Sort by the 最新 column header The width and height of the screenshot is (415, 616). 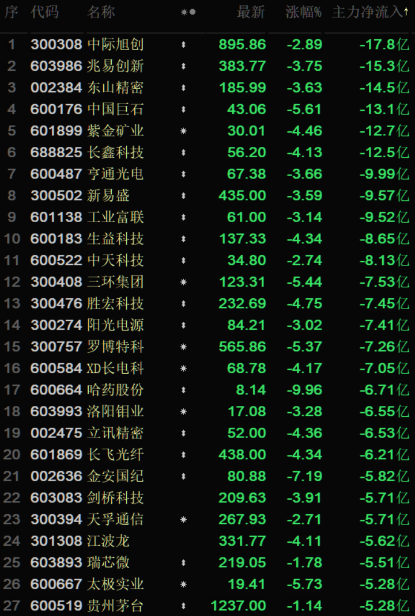pyautogui.click(x=251, y=12)
